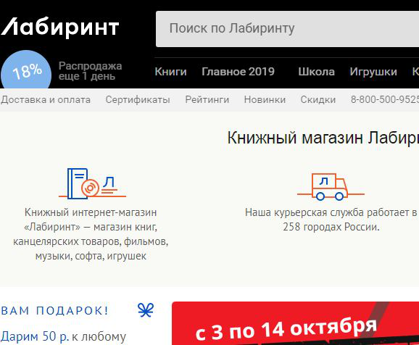This screenshot has width=419, height=345.
Task: Click the text about 258 городах России
Action: pyautogui.click(x=331, y=220)
